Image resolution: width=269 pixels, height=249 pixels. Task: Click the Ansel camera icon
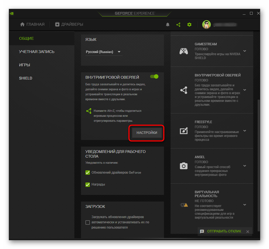[184, 166]
